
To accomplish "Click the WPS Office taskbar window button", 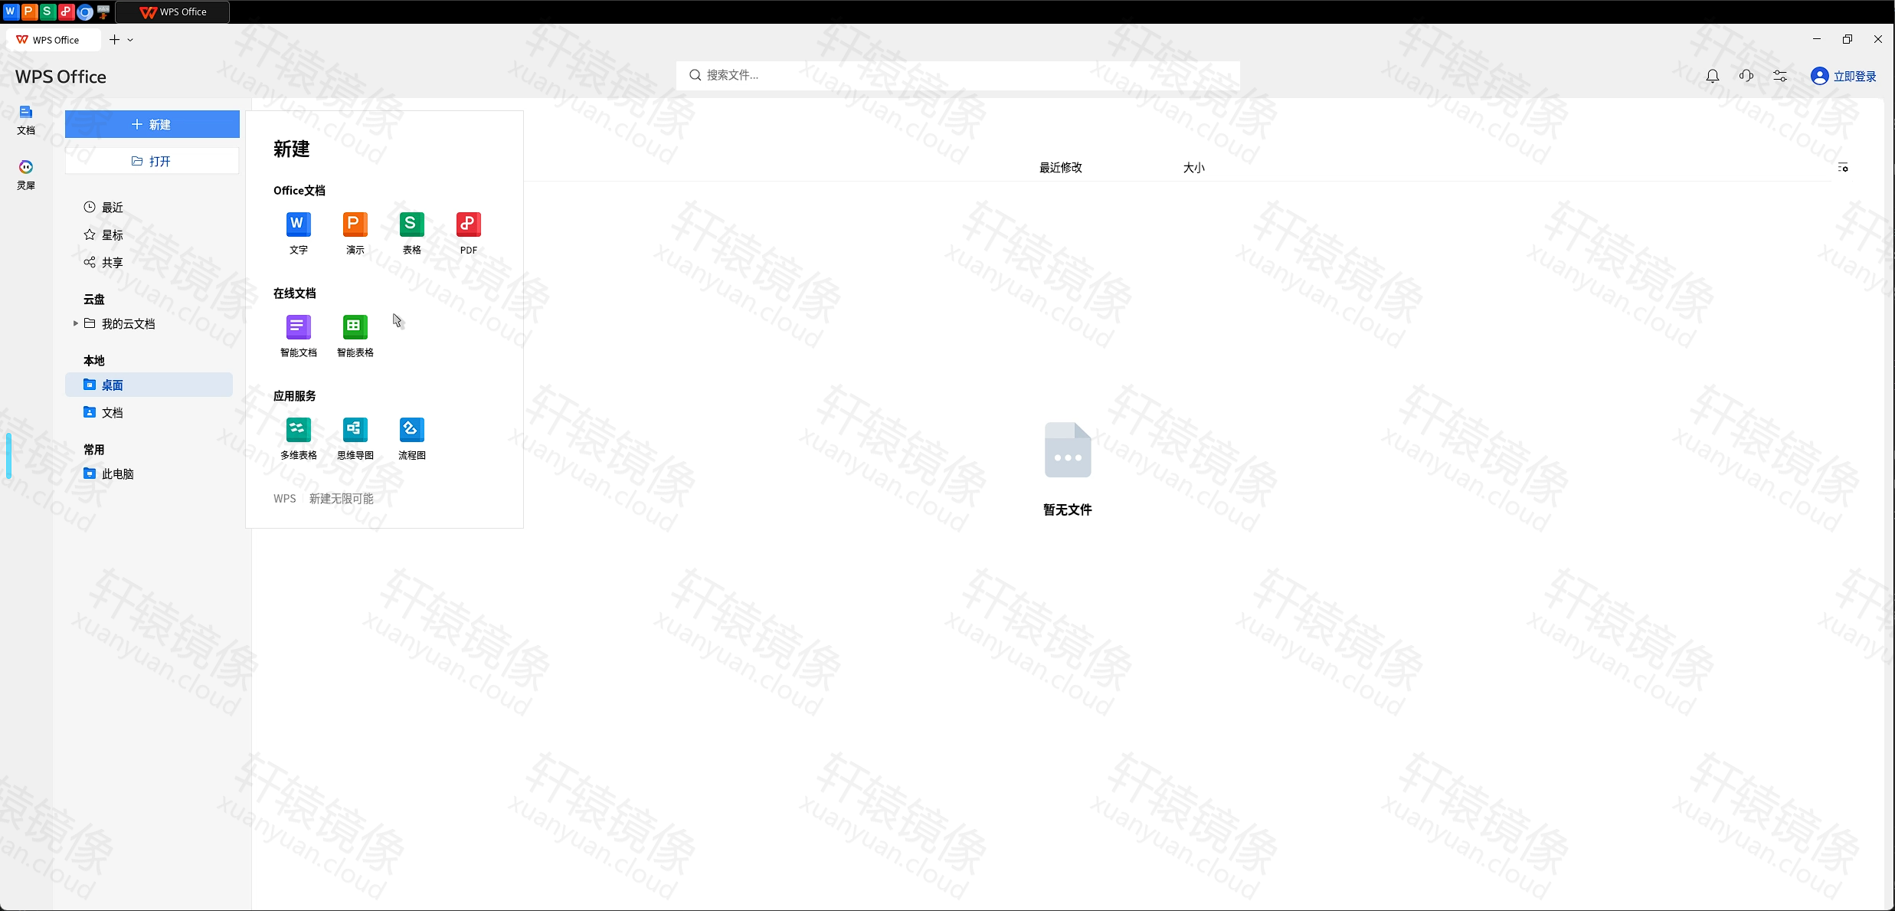I will pos(172,11).
